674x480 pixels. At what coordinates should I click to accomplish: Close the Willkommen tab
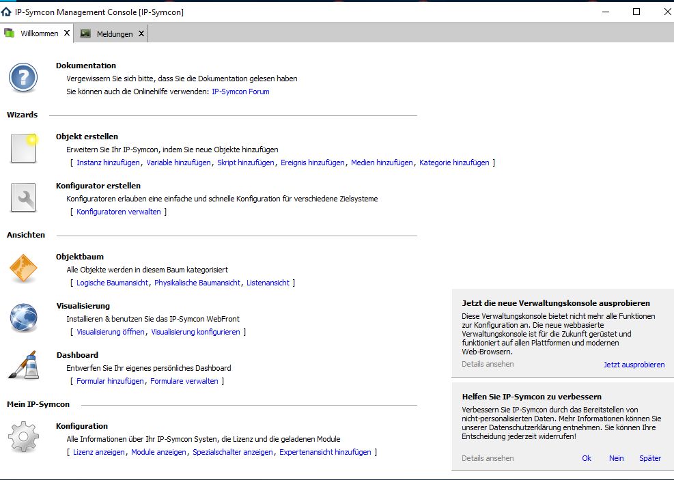click(67, 33)
